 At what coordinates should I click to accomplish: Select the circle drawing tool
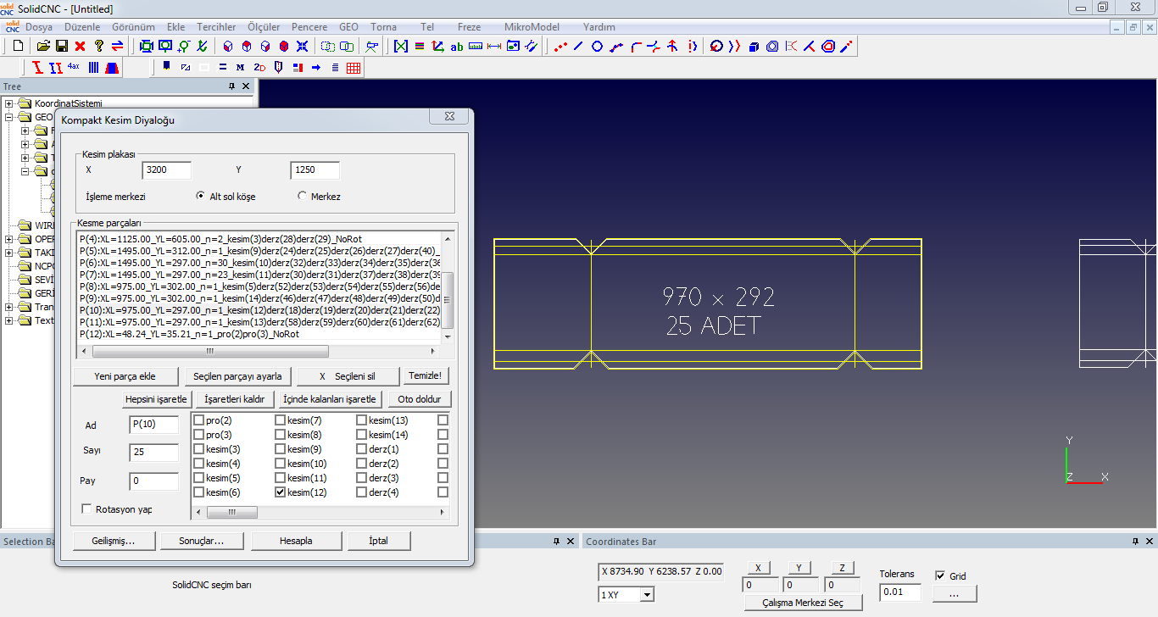point(597,46)
